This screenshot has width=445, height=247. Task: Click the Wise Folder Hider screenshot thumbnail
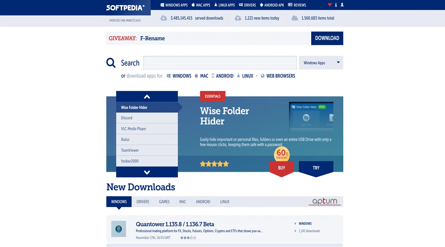pyautogui.click(x=311, y=116)
